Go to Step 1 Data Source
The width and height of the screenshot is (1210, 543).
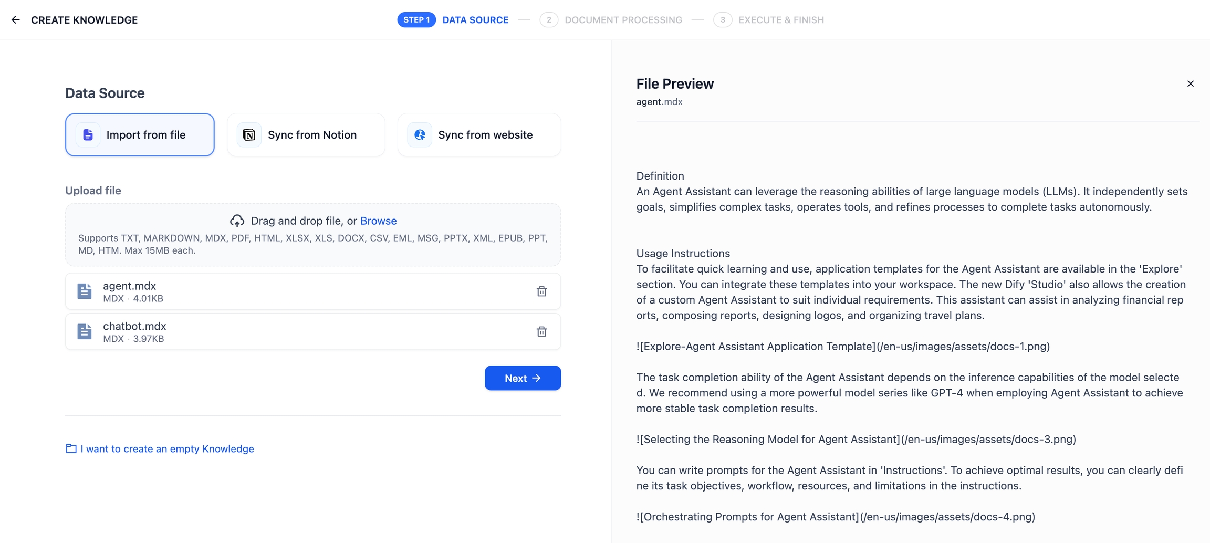click(453, 20)
